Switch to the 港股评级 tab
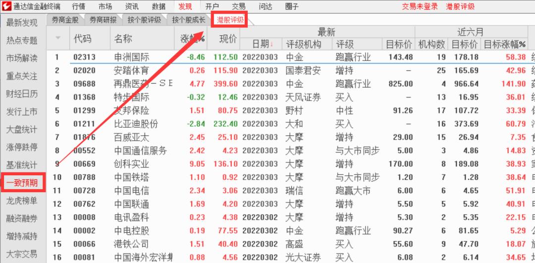 (x=231, y=20)
